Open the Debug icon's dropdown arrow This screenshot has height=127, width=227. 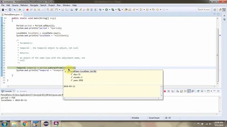pyautogui.click(x=103, y=10)
